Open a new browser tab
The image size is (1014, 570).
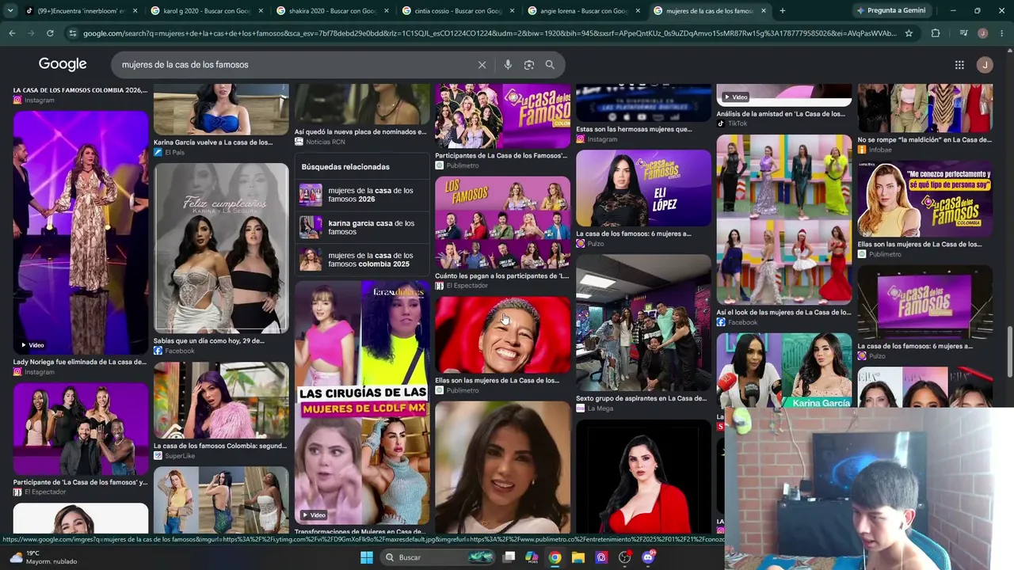(783, 11)
